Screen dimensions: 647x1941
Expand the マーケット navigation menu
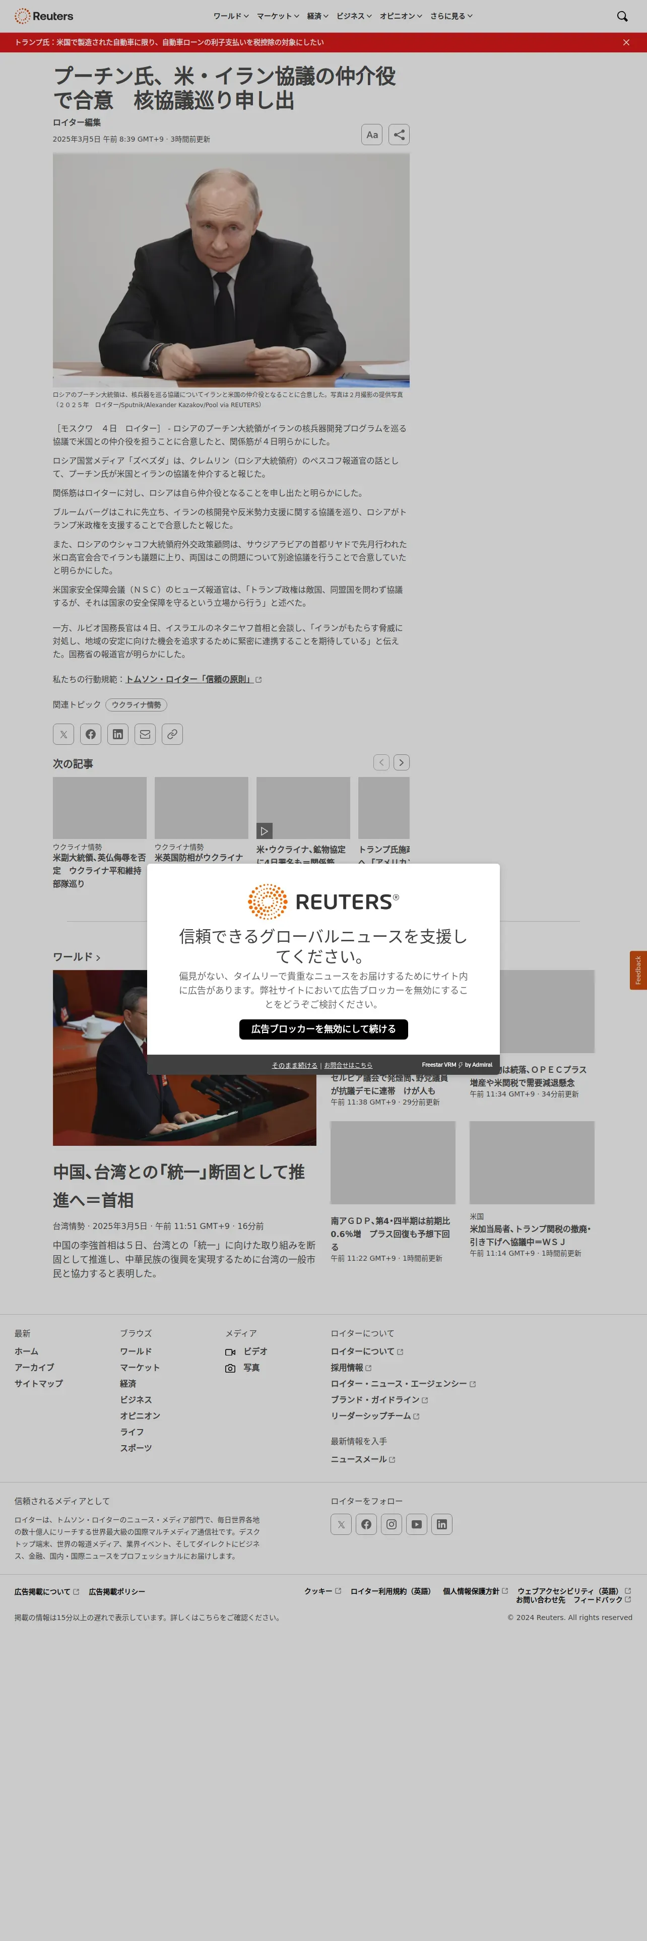point(278,16)
